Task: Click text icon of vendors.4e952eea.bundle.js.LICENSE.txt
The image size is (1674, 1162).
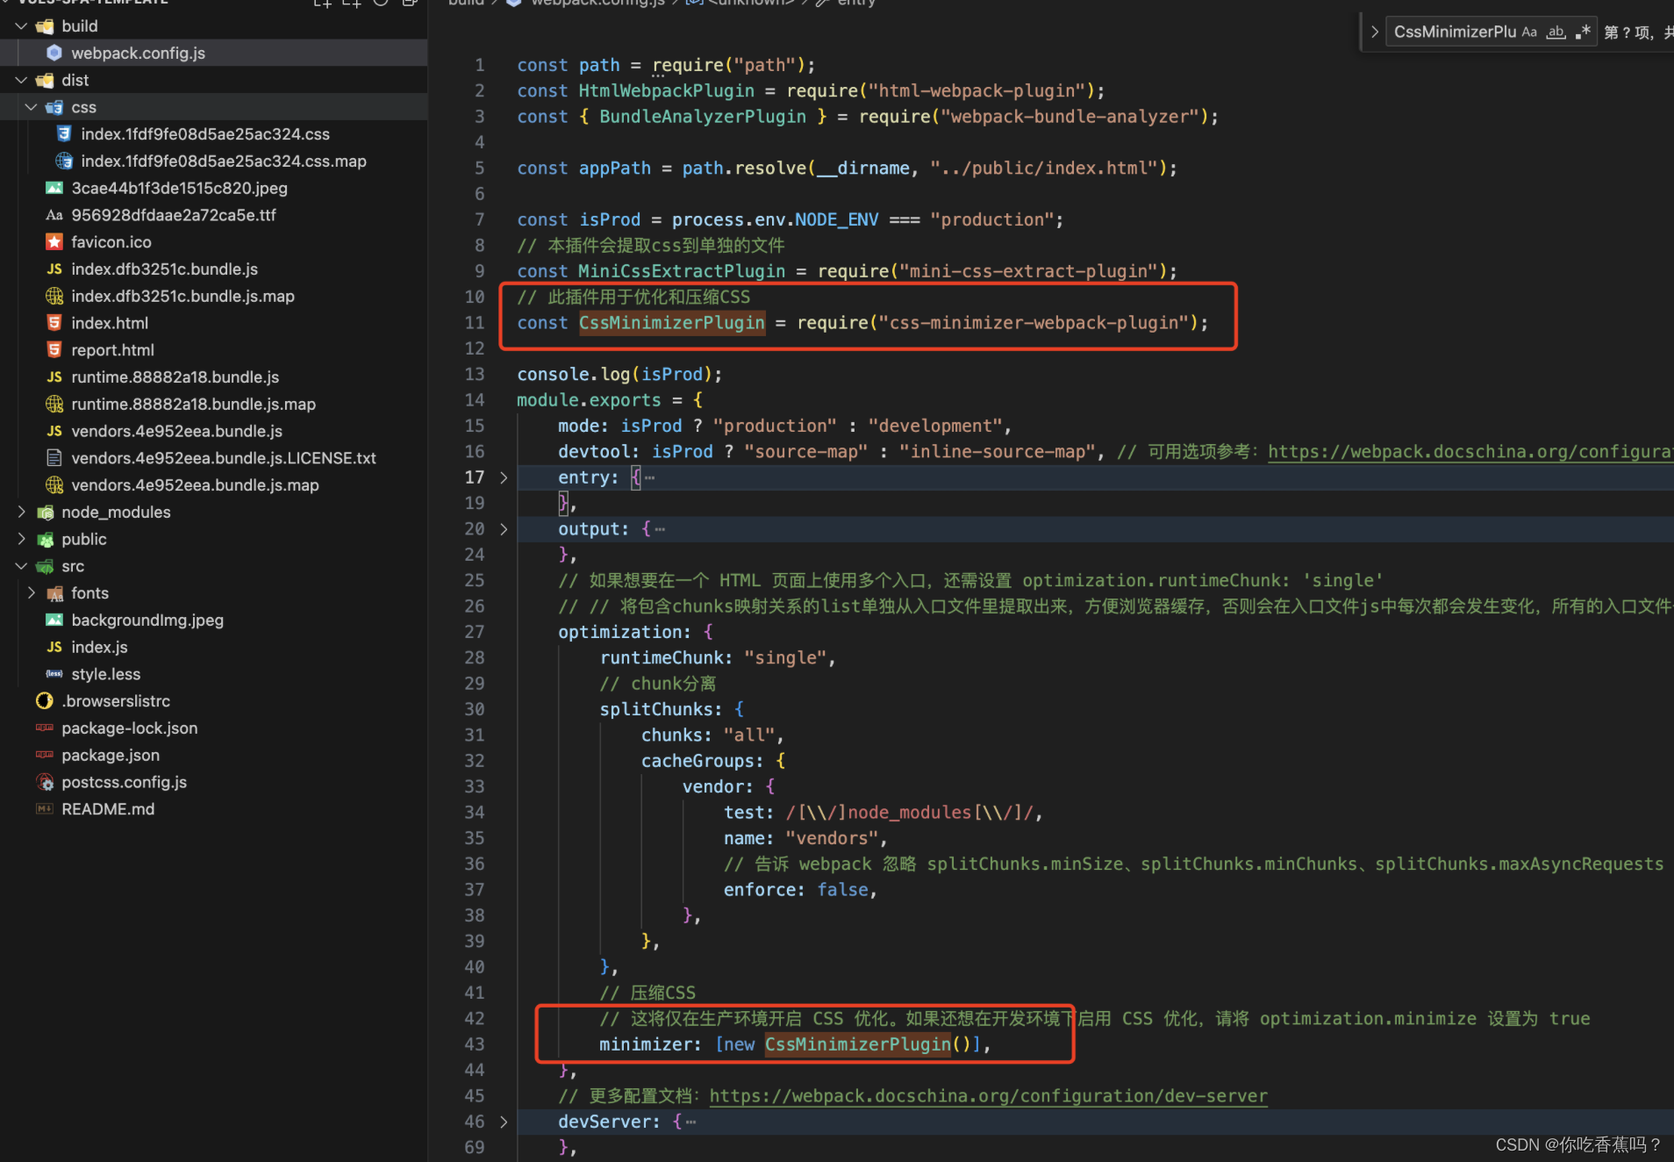Action: click(x=54, y=458)
